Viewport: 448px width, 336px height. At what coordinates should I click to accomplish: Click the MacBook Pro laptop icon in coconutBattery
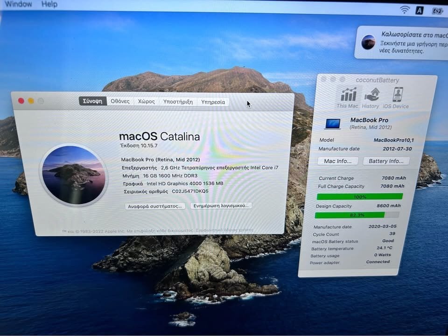333,123
